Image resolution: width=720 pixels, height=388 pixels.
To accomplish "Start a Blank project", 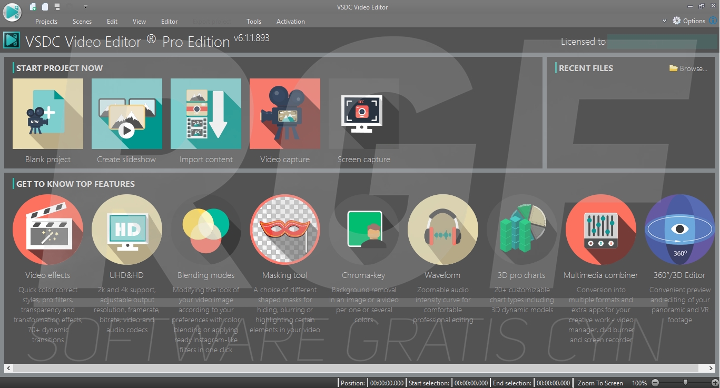I will (x=48, y=114).
